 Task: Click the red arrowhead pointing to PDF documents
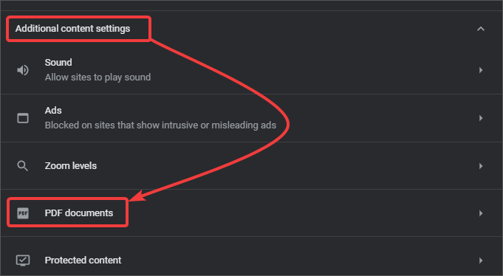click(x=137, y=196)
